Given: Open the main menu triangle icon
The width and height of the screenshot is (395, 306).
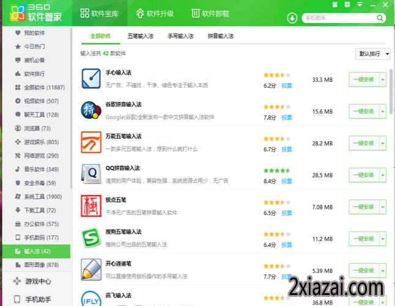Looking at the screenshot, I should tap(360, 4).
